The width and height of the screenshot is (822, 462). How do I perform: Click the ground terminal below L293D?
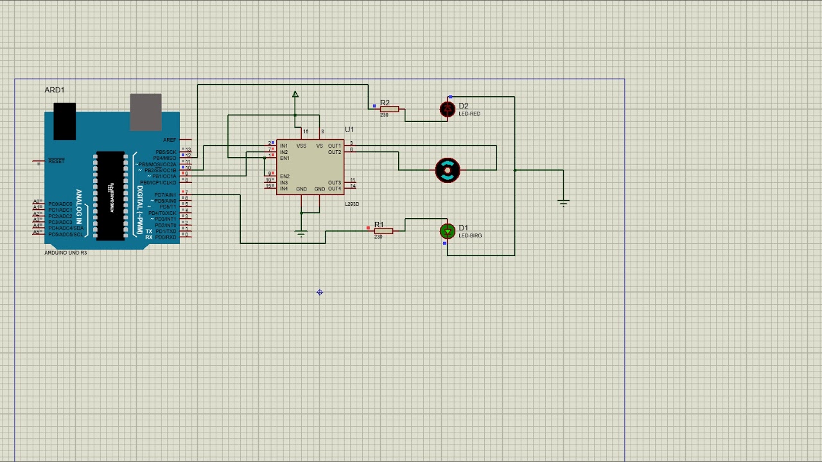click(x=301, y=234)
